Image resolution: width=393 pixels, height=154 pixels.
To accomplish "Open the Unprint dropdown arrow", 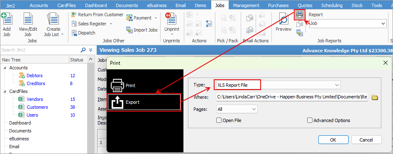I will tap(172, 34).
